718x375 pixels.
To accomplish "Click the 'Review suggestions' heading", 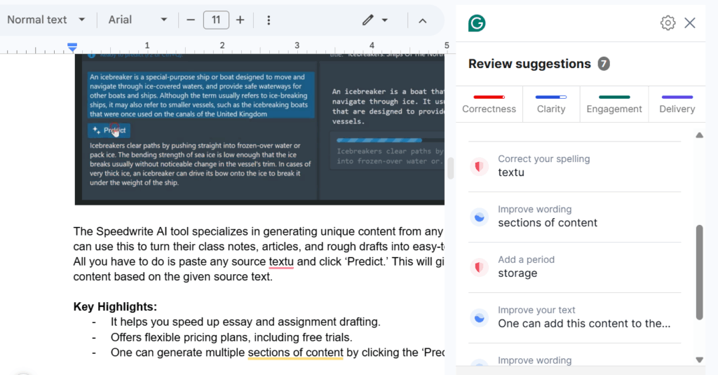I will click(529, 64).
